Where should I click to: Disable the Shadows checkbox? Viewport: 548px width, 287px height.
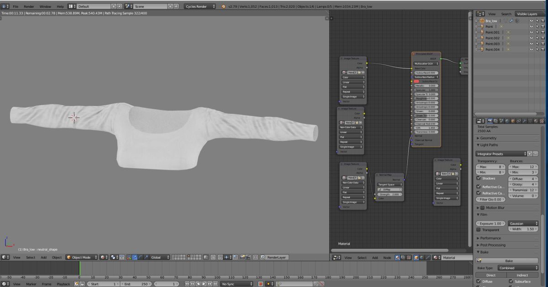point(479,178)
